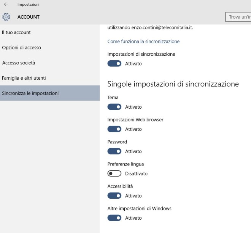The image size is (251, 233).
Task: Select Sincronizza le impostazioni sidebar item
Action: pos(30,93)
